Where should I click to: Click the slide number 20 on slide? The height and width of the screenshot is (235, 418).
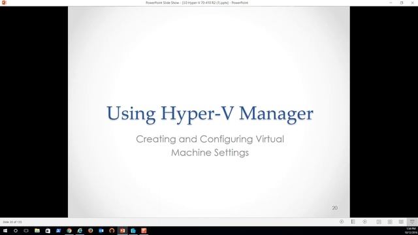[x=335, y=208]
